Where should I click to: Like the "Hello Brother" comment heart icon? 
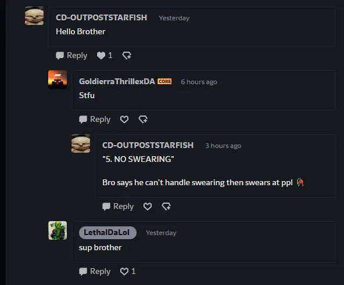point(101,56)
